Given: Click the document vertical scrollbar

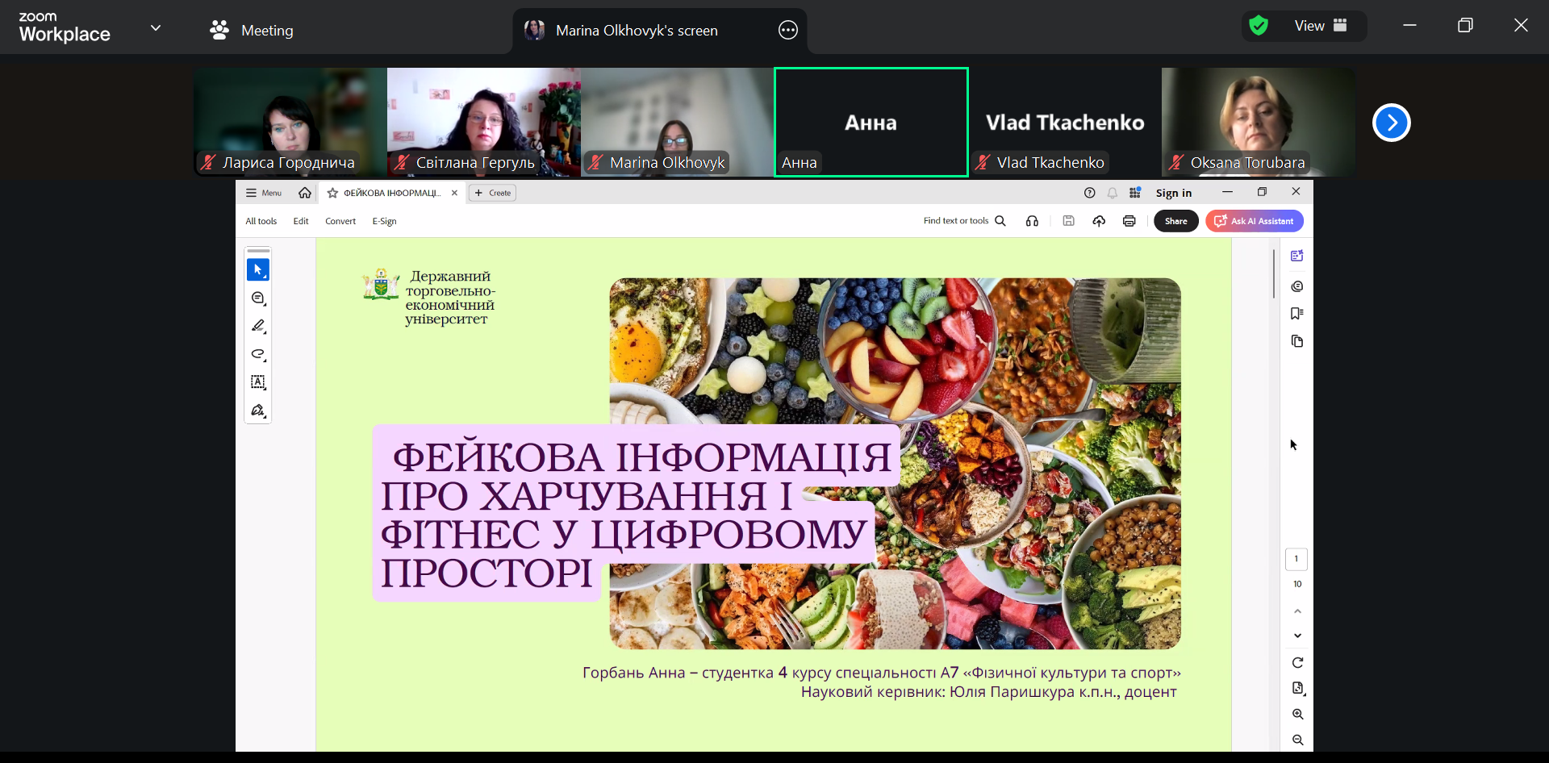Looking at the screenshot, I should (x=1273, y=274).
